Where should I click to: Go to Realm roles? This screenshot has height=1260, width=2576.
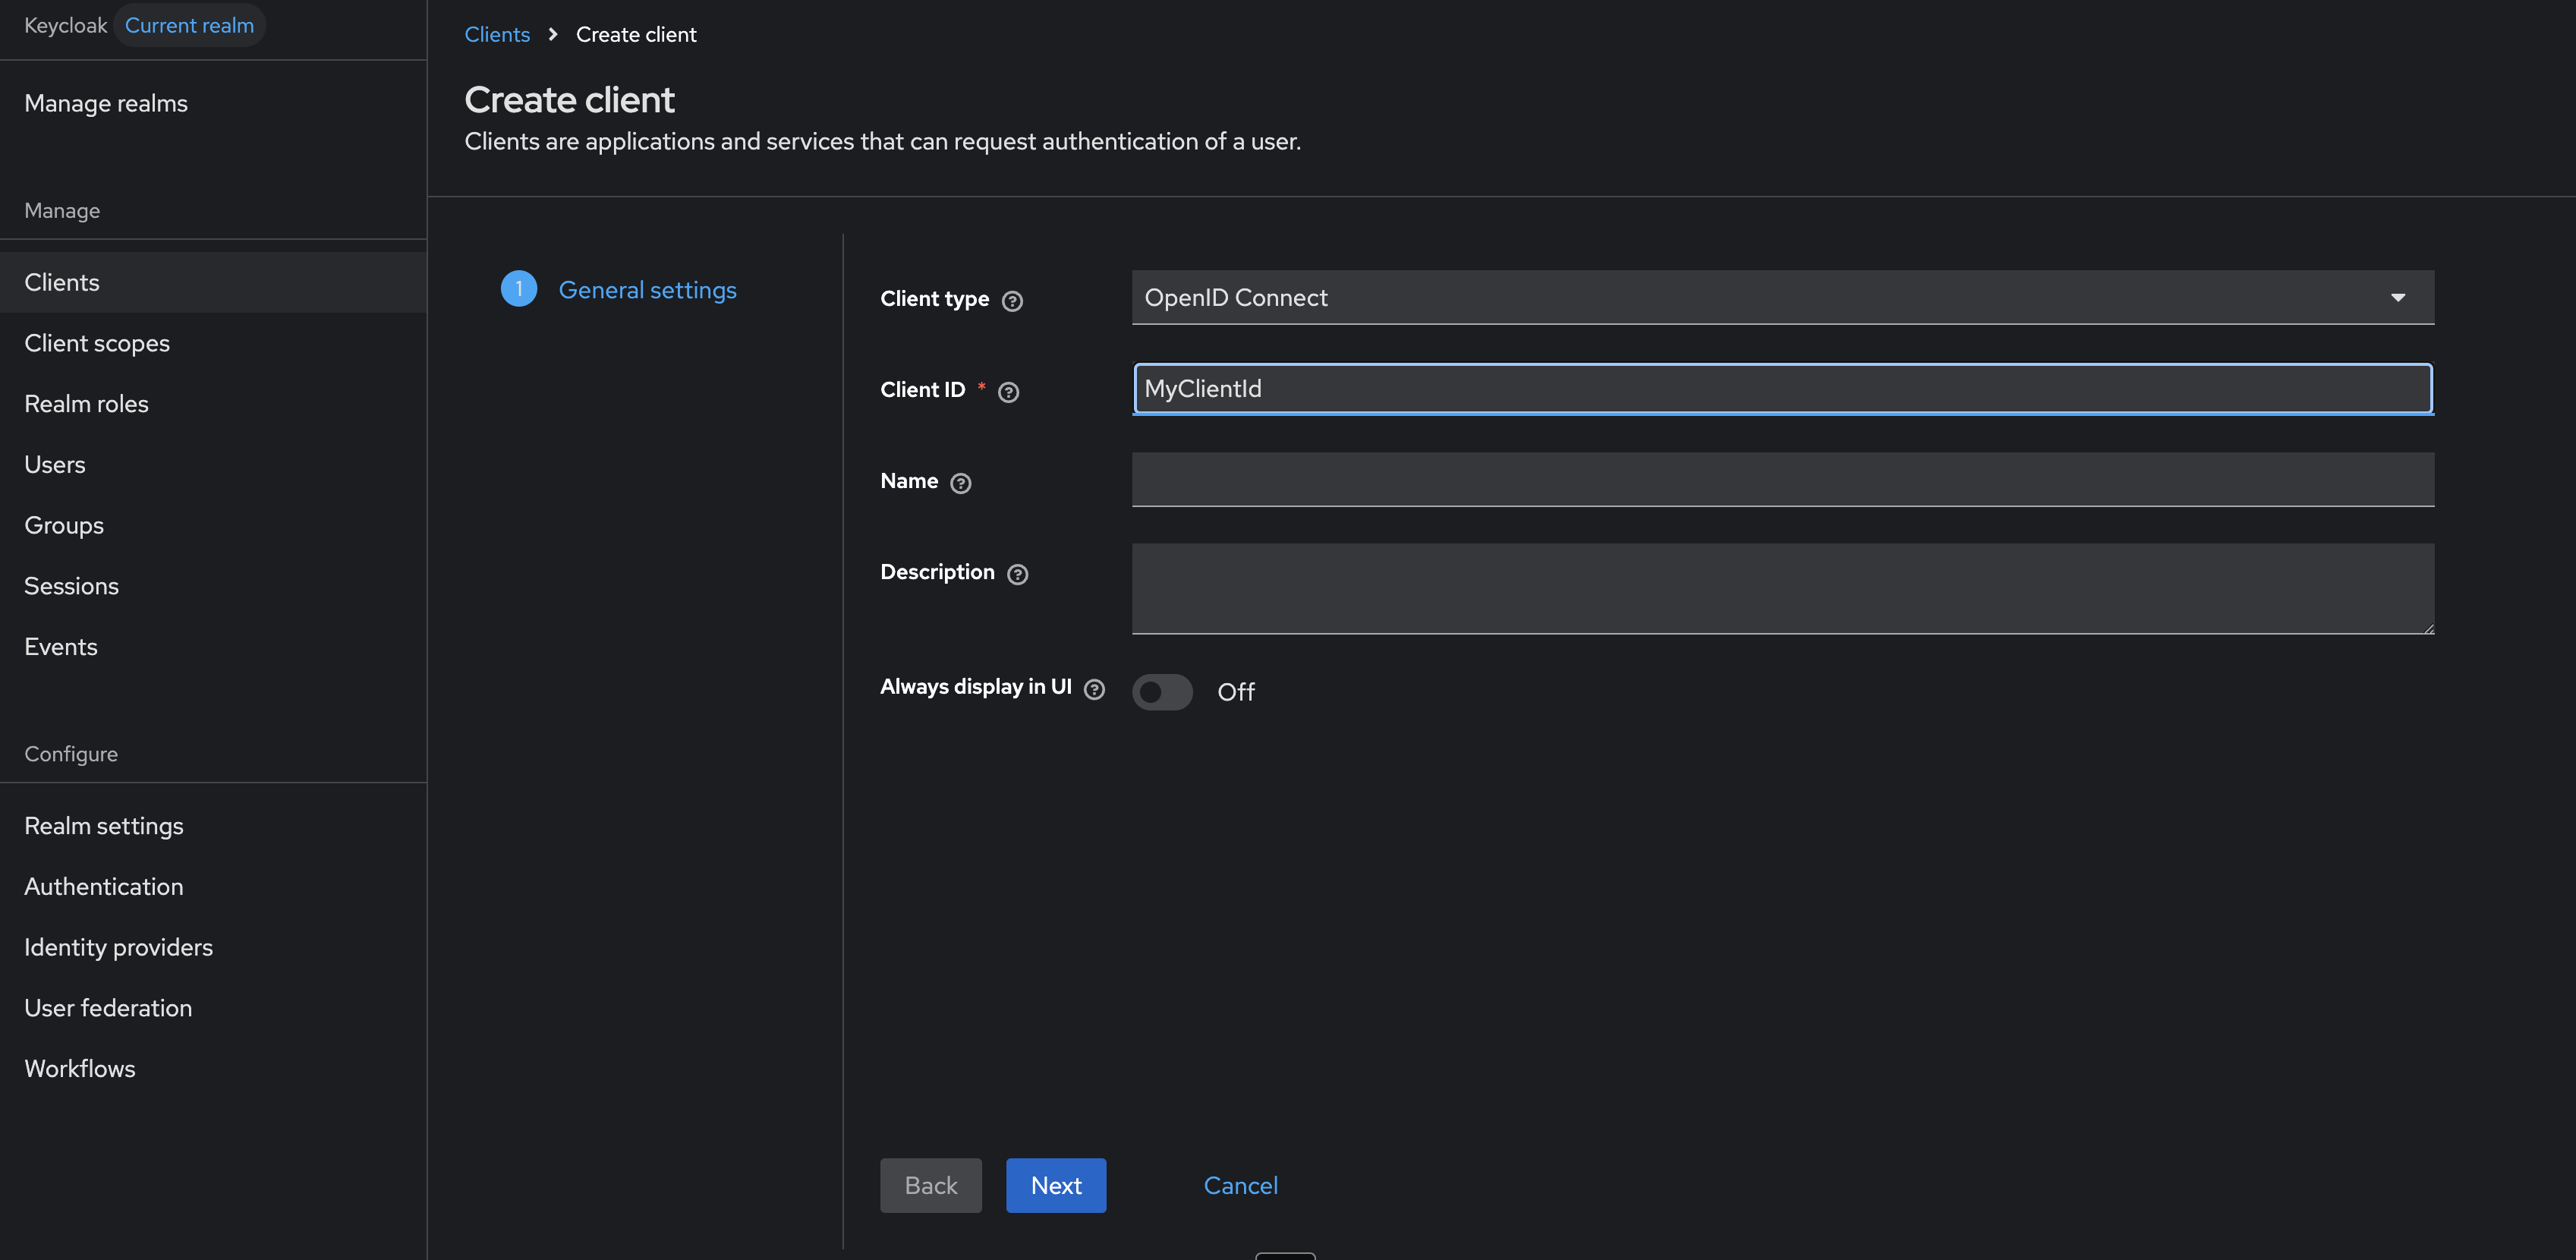[x=213, y=404]
